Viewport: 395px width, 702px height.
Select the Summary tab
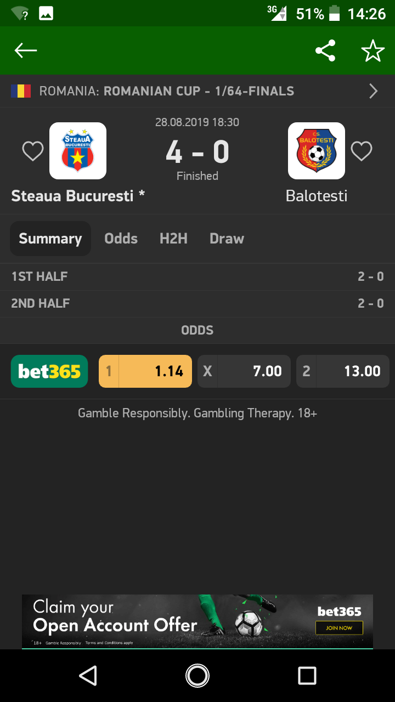pyautogui.click(x=50, y=239)
